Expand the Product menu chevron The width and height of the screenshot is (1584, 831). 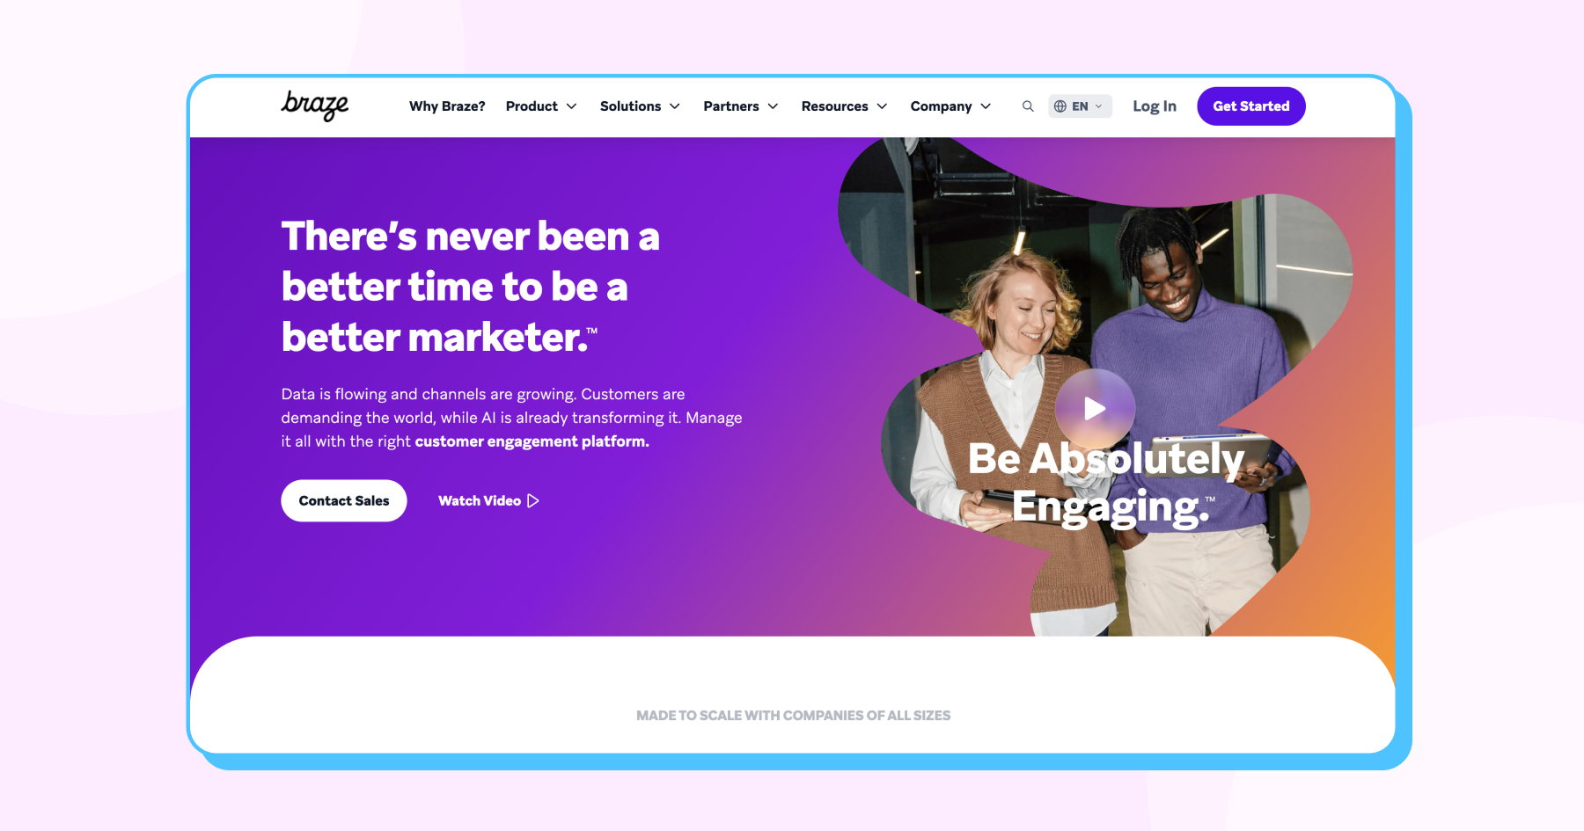(x=572, y=106)
